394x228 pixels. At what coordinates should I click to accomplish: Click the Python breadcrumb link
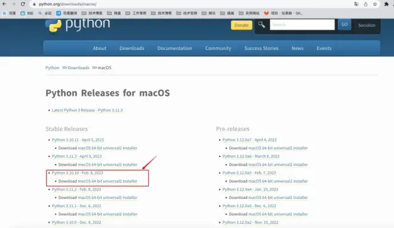pos(53,68)
